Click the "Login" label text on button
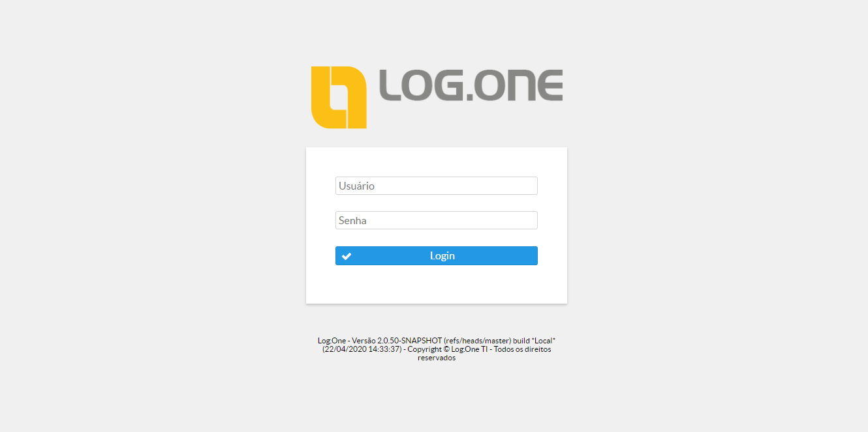The height and width of the screenshot is (432, 868). click(442, 256)
